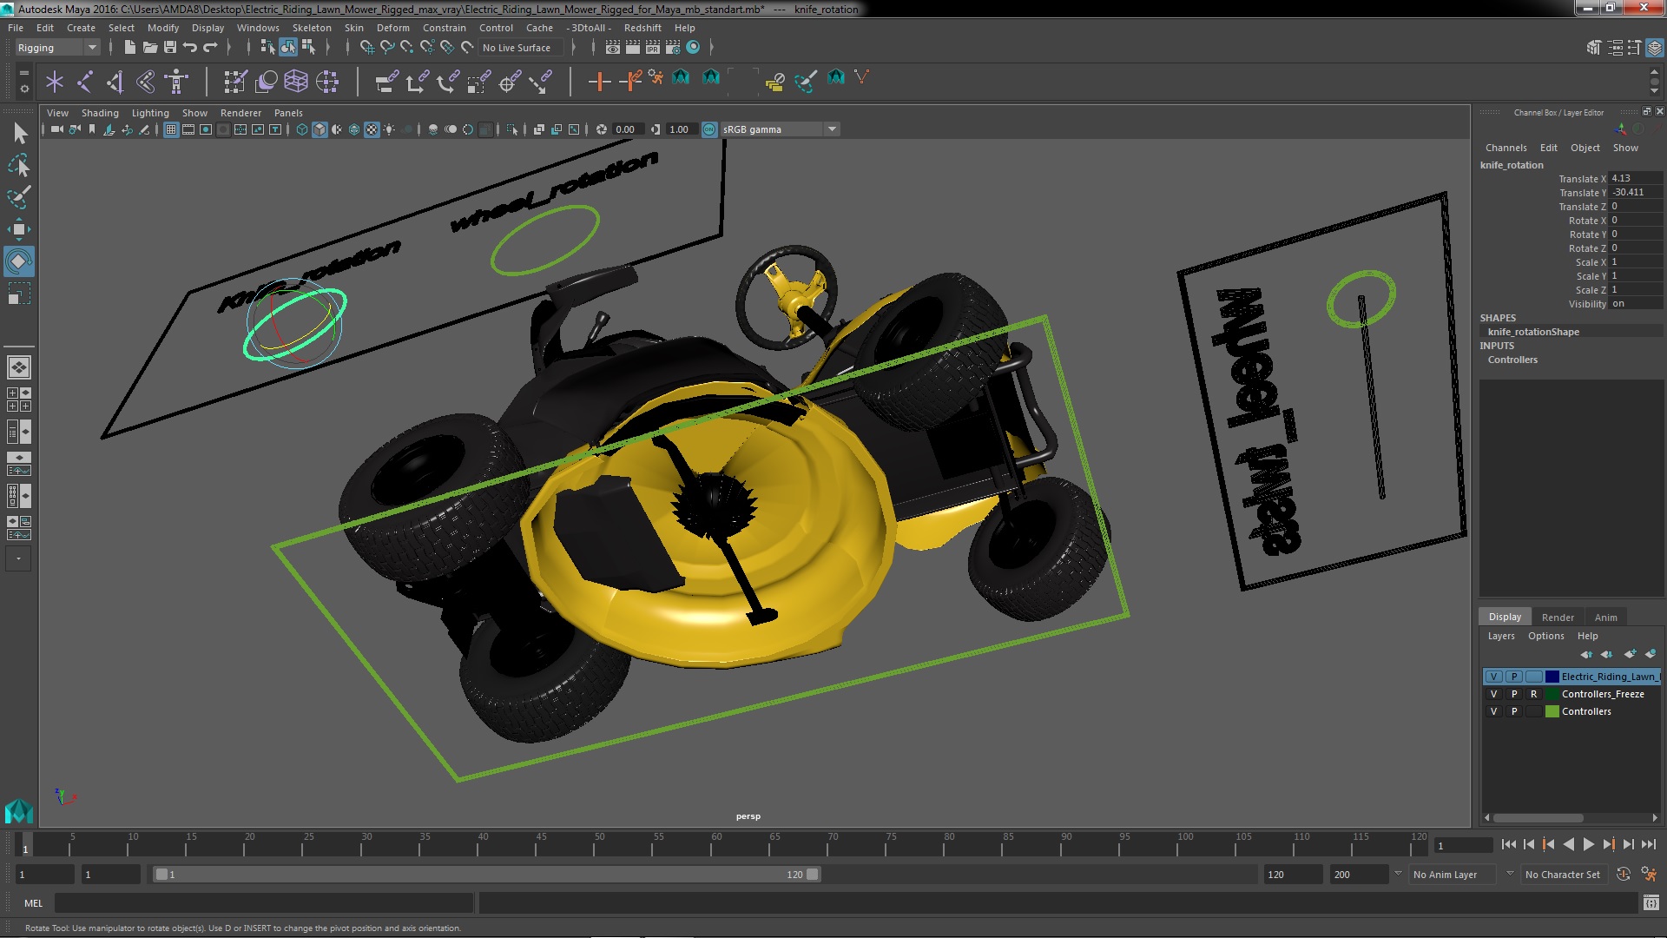Switch to the Anim layer tab

[1605, 618]
